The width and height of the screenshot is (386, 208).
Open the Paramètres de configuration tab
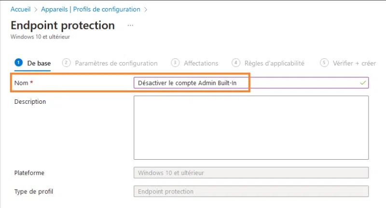tap(116, 63)
